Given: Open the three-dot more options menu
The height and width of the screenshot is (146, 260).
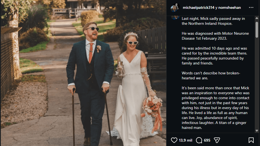Looking at the screenshot, I should (251, 7).
